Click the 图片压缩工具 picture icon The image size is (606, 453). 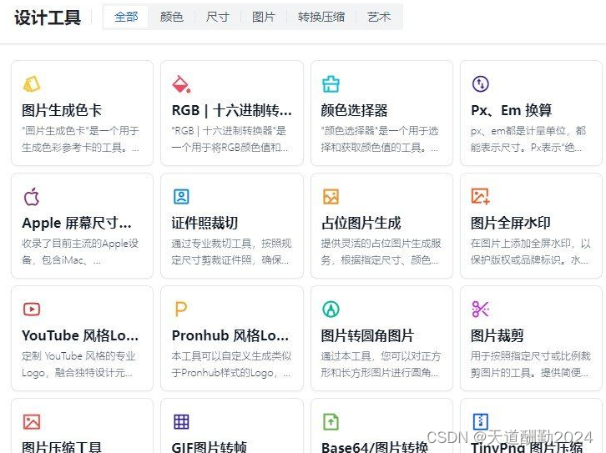point(32,422)
